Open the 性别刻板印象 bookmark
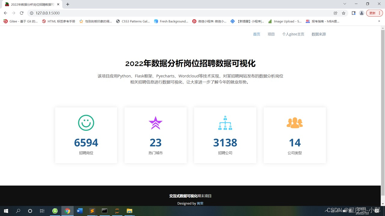Screen dimensions: 385x216 coord(95,21)
